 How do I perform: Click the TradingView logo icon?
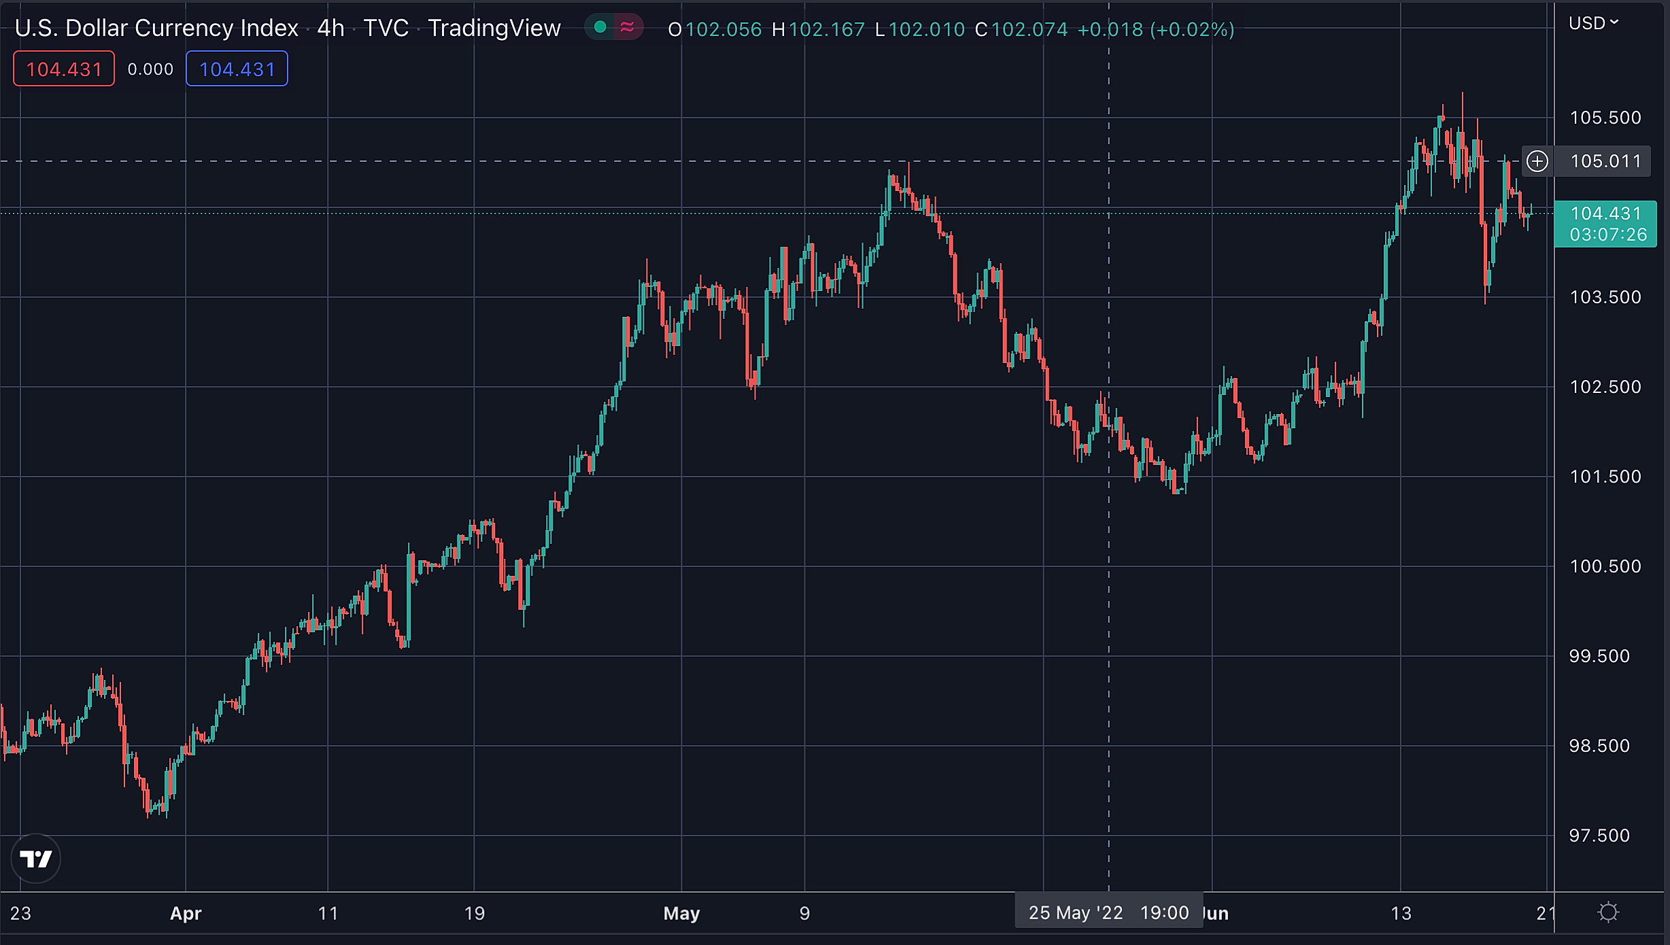tap(36, 859)
